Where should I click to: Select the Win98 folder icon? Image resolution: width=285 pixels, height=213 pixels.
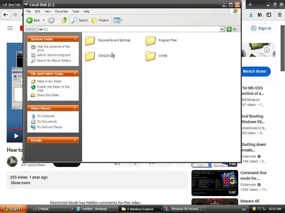[151, 56]
